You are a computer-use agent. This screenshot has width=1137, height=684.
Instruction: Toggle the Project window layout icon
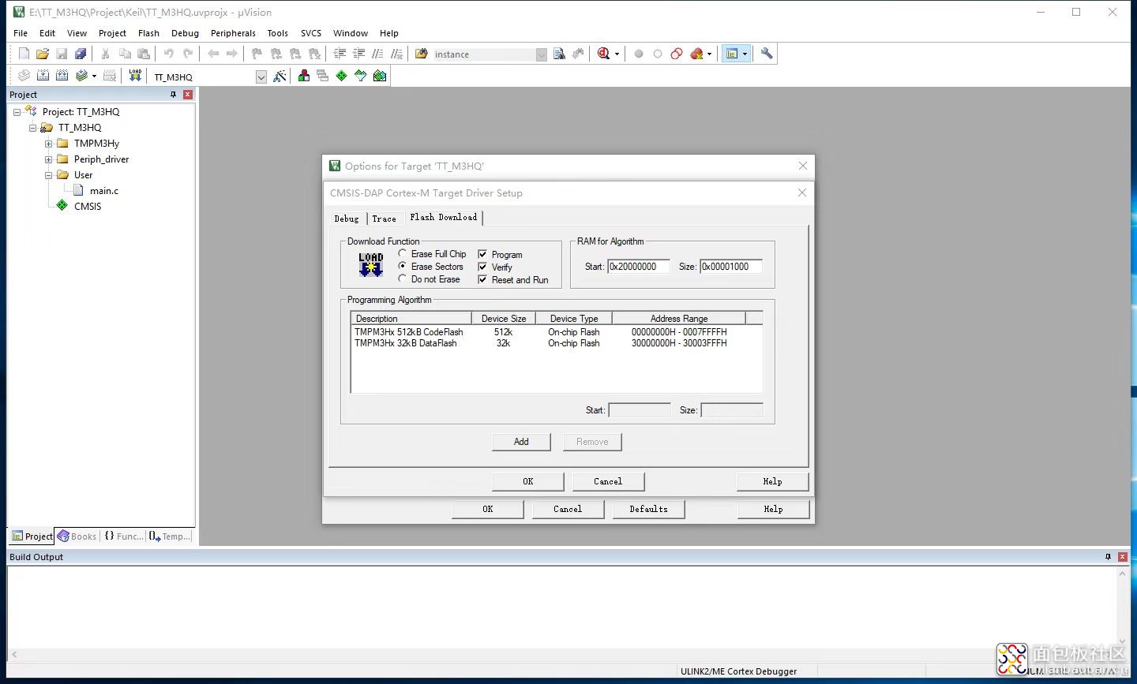732,54
